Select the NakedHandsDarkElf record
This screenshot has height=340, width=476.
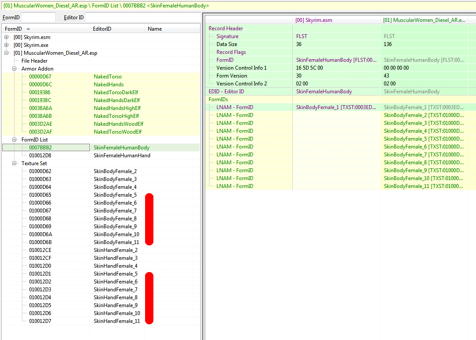coord(116,100)
